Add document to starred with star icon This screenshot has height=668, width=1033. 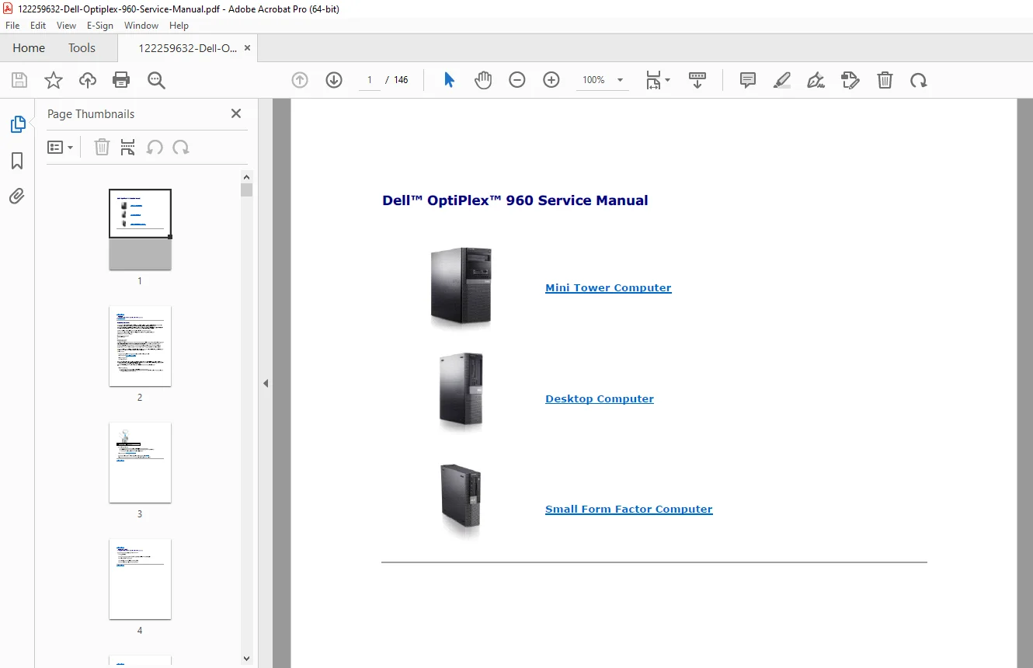pyautogui.click(x=54, y=80)
